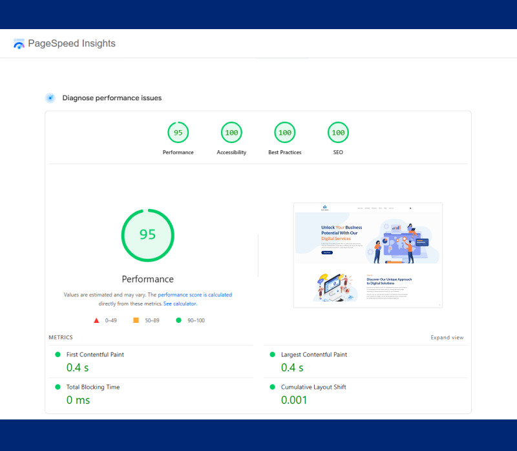The height and width of the screenshot is (451, 517).
Task: Open the 'performance score is calculated' link
Action: coord(195,295)
